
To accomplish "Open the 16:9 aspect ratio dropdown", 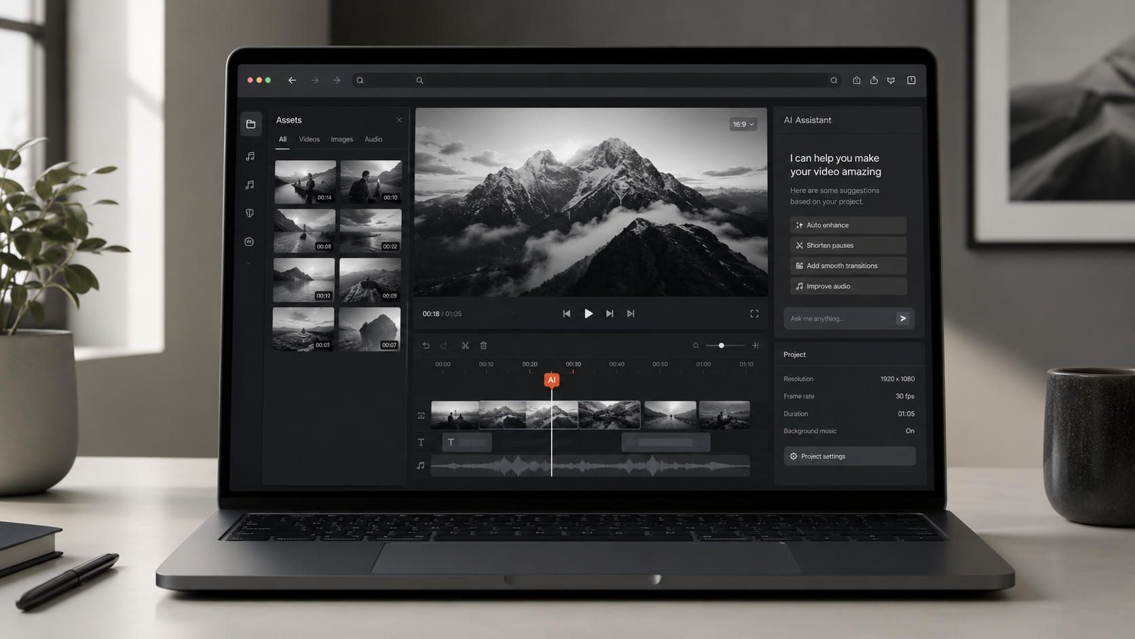I will pos(743,124).
